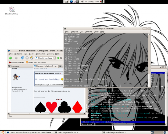Screen dimensions: 168x134
Task: Open the mail envelope launcher in top panel
Action: click(75, 2)
